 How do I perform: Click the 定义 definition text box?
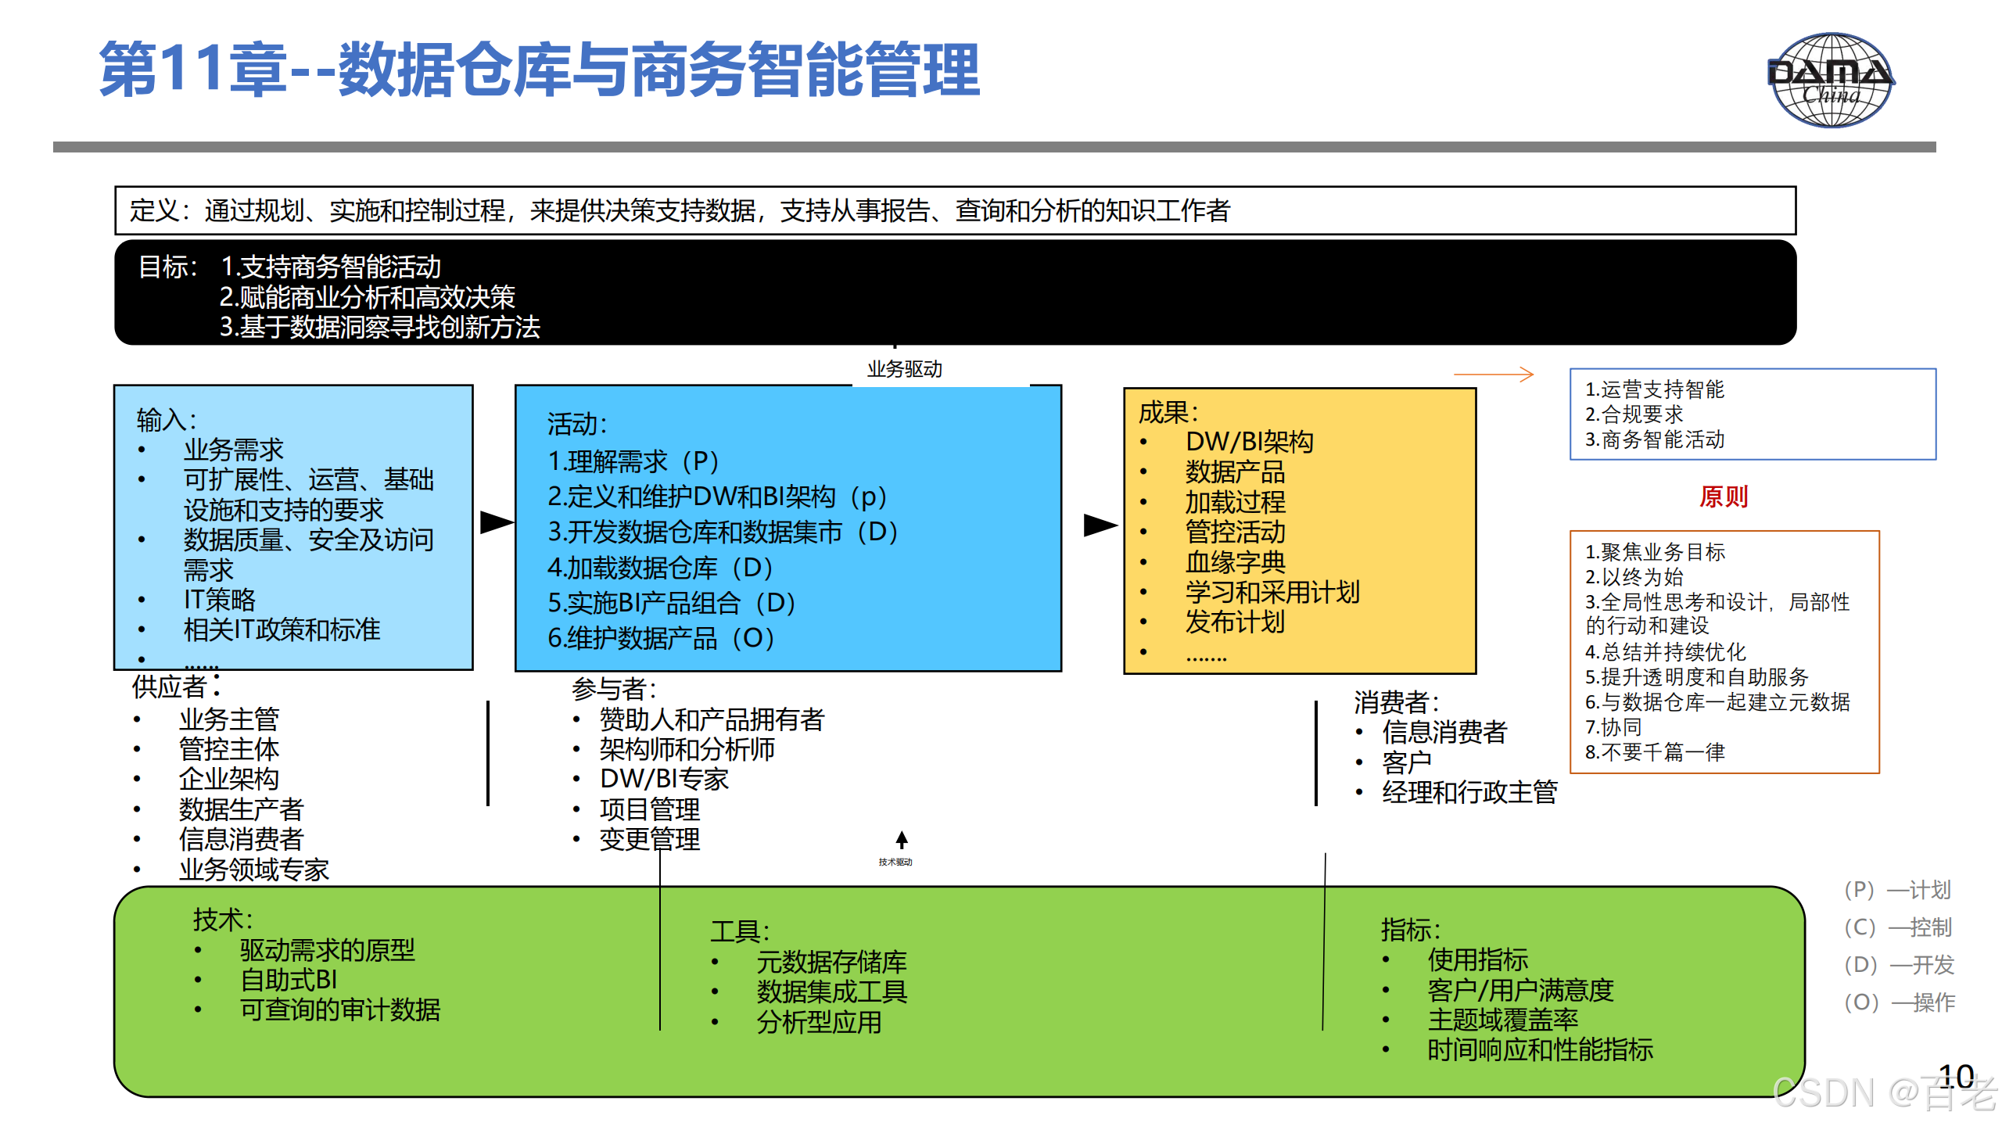954,210
